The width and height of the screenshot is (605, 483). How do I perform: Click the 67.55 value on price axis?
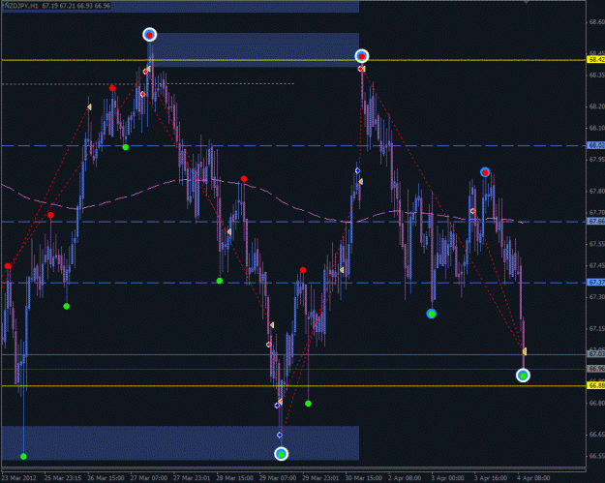point(596,244)
